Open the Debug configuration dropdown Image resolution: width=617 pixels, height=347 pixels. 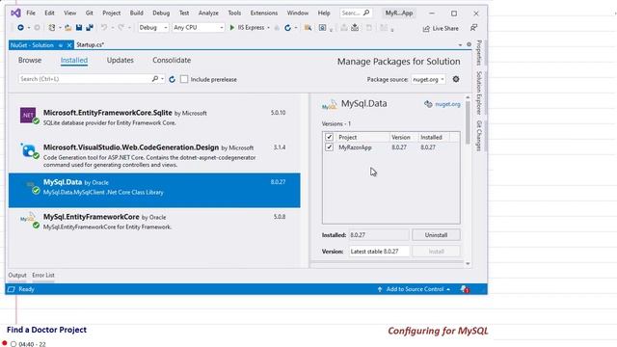tap(153, 28)
